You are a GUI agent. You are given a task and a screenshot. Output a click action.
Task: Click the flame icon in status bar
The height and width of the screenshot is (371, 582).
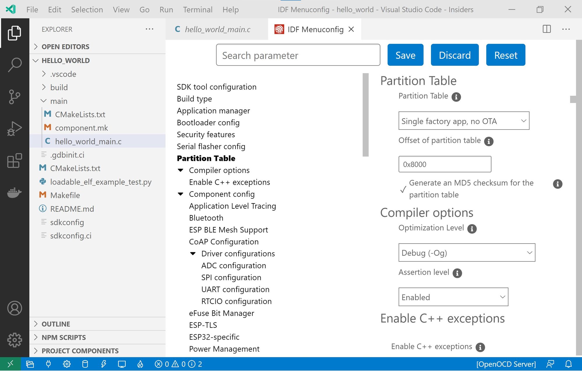[x=140, y=364]
